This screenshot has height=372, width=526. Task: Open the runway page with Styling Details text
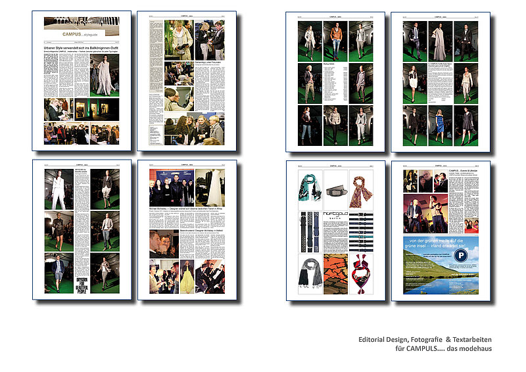335,82
